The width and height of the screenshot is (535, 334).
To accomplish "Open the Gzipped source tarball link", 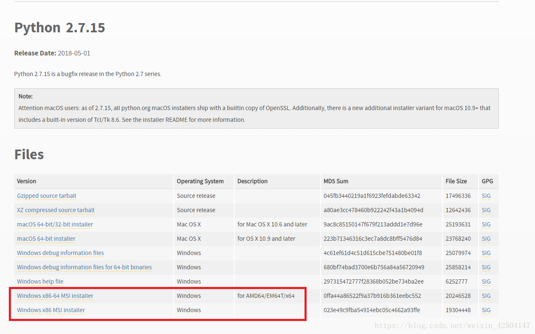I will [46, 196].
